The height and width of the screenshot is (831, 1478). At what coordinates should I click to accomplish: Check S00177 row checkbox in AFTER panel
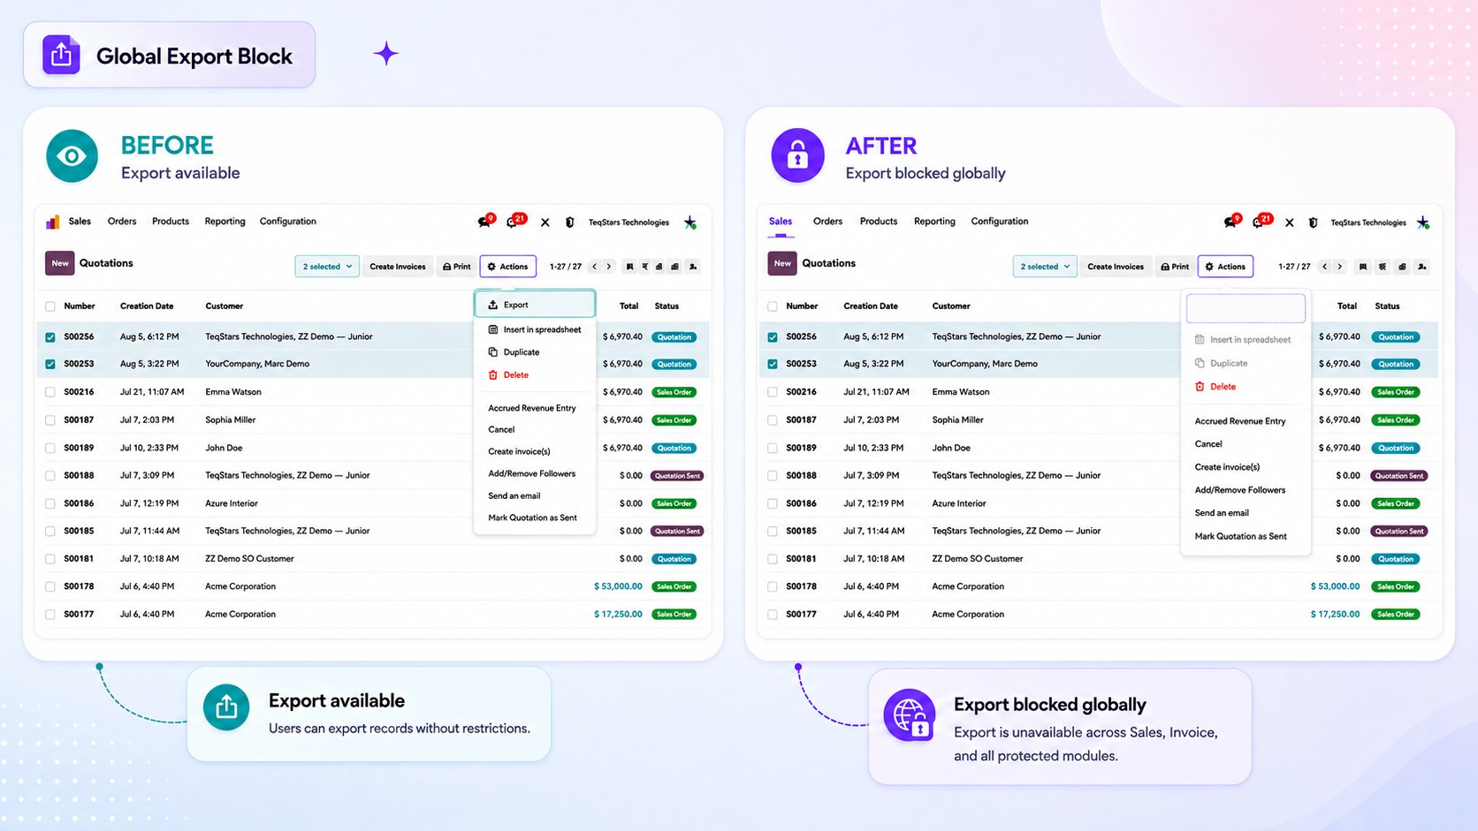773,615
